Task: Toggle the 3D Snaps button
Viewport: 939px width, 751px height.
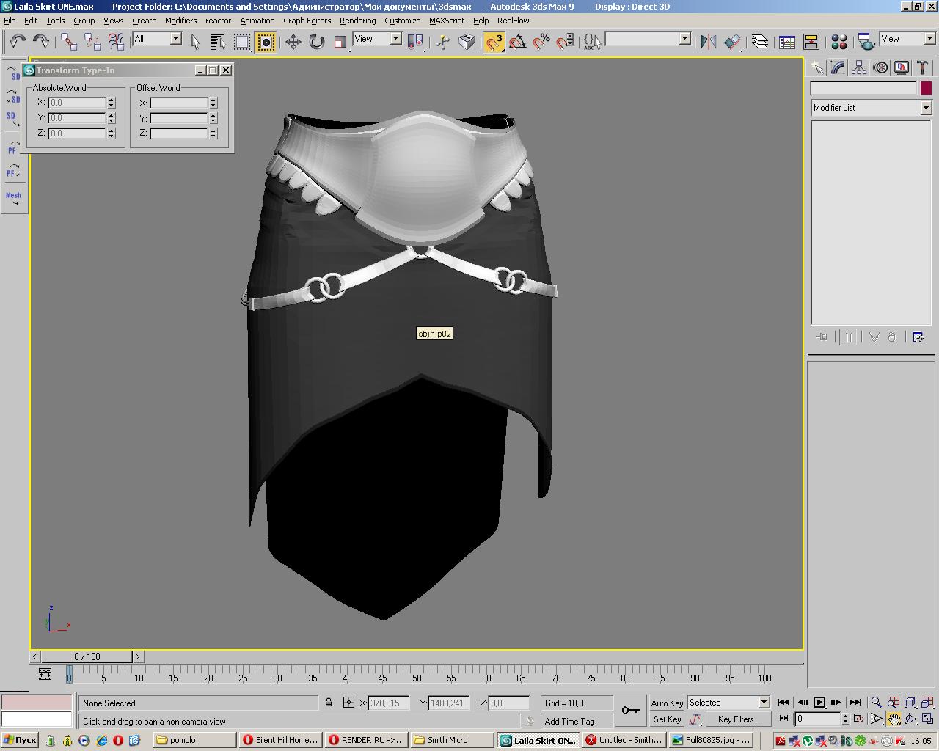Action: (494, 41)
